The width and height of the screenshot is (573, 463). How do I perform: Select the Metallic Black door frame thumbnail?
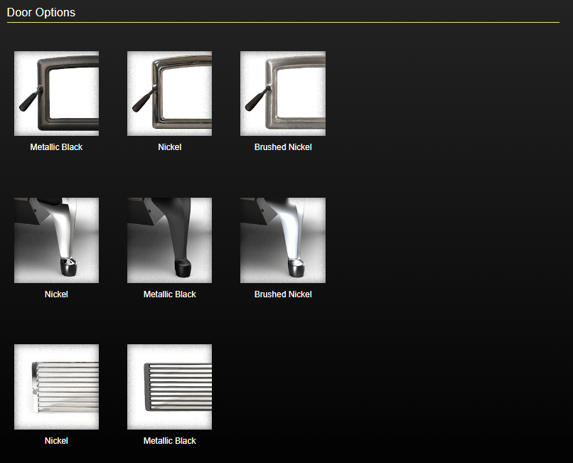[x=56, y=93]
